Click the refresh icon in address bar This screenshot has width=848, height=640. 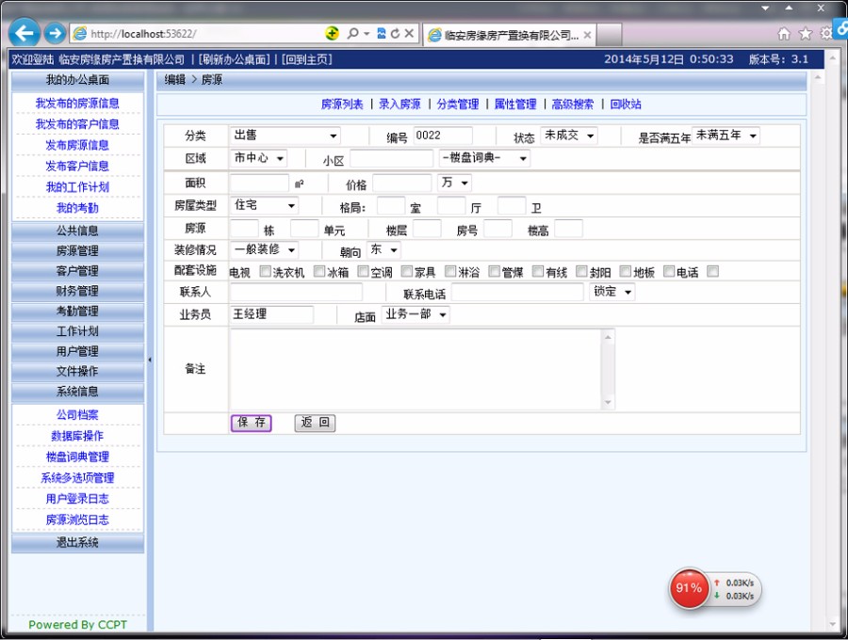pos(395,34)
